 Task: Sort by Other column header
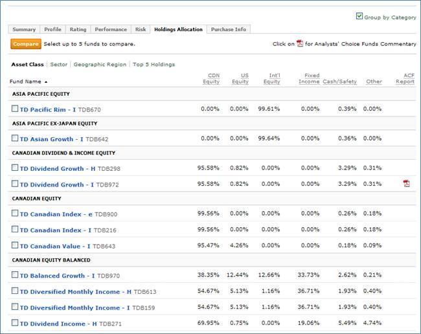(374, 82)
